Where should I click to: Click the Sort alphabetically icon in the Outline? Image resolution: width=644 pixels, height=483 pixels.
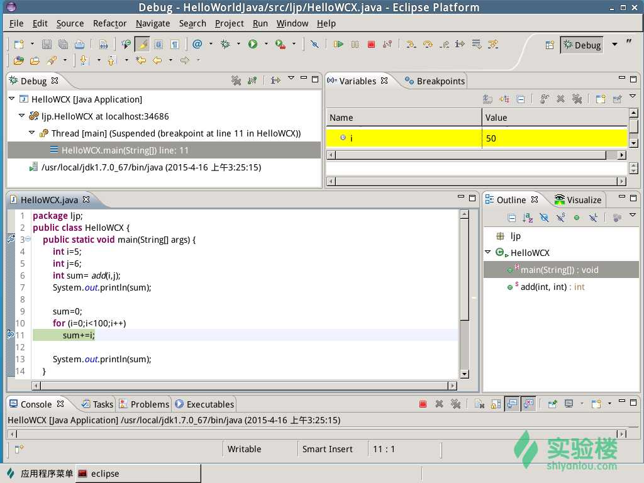click(x=528, y=218)
